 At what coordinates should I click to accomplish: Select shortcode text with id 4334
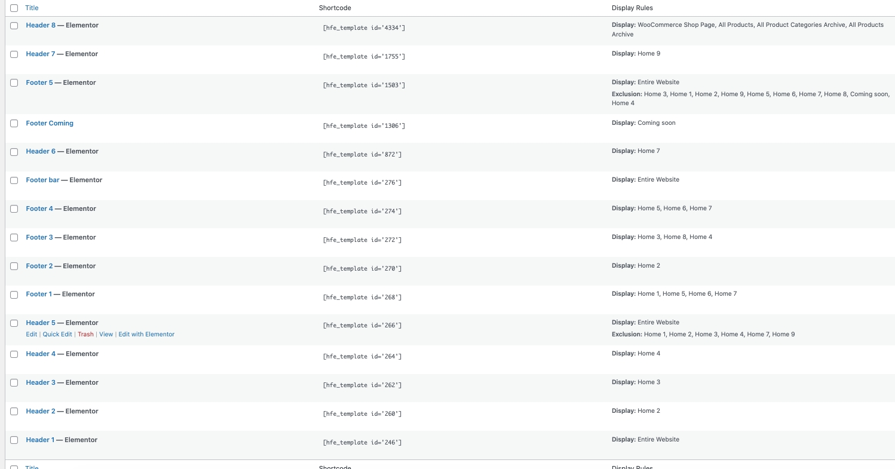pyautogui.click(x=364, y=28)
